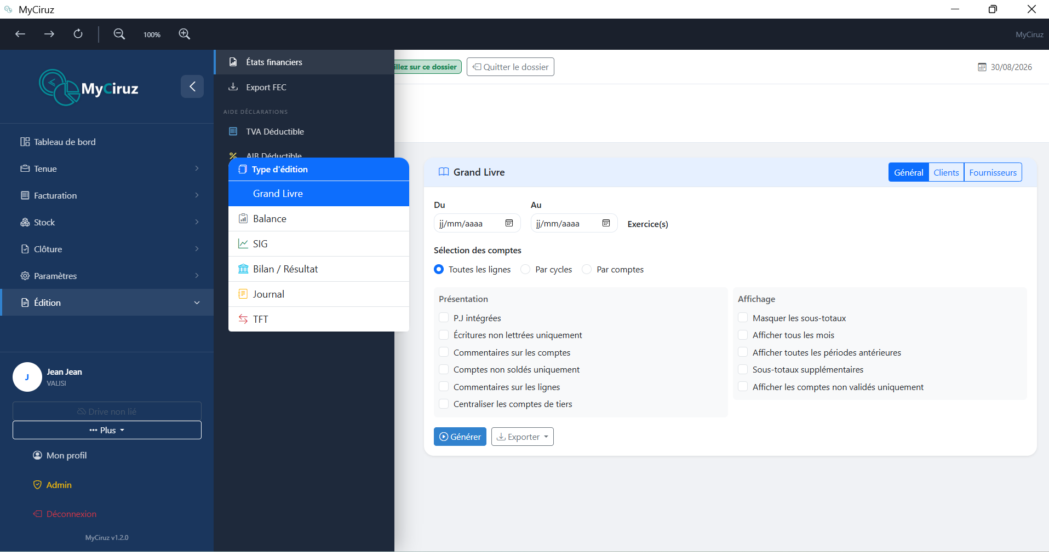Open the calendar picker in the Au field
This screenshot has width=1049, height=552.
(606, 223)
